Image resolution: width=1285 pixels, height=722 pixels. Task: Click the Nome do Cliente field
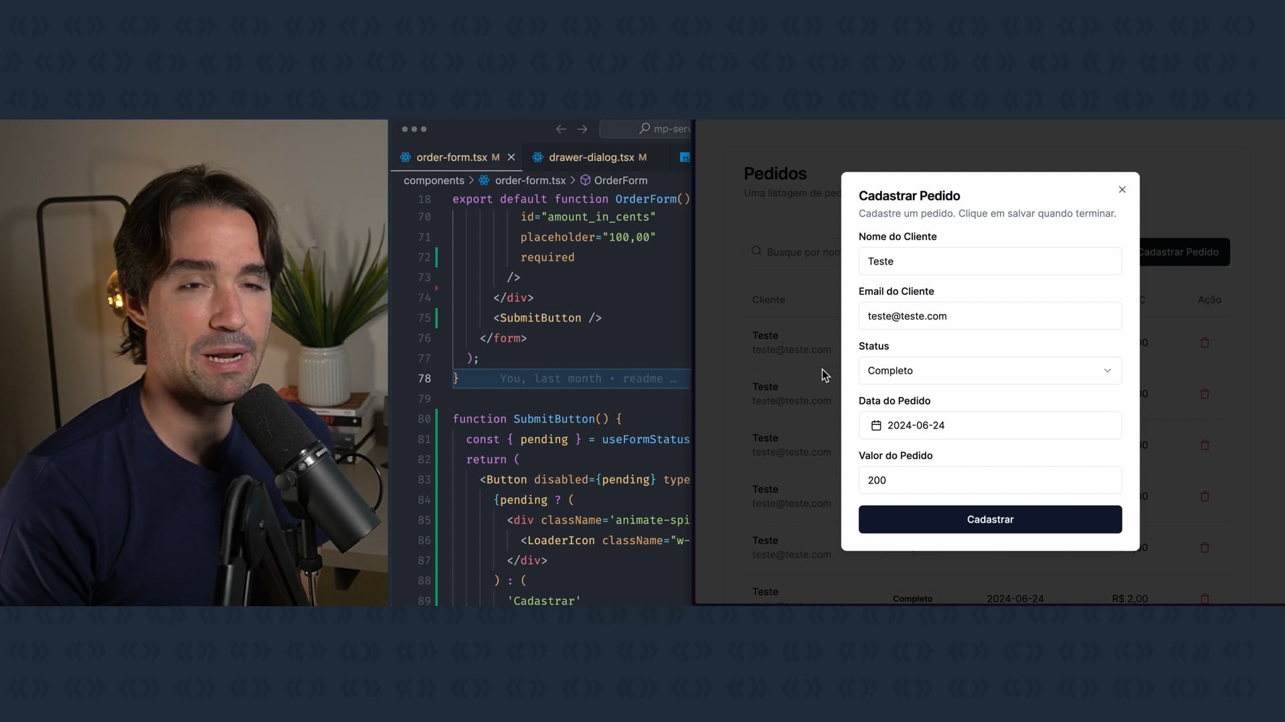pyautogui.click(x=989, y=261)
